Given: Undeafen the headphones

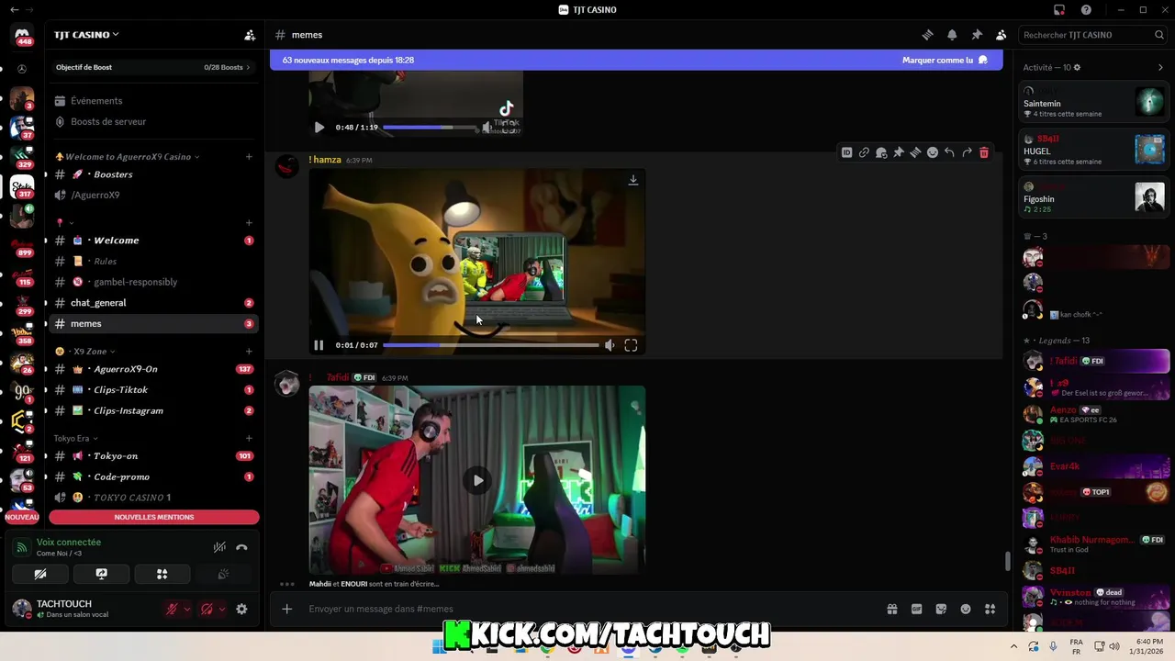Looking at the screenshot, I should [207, 609].
